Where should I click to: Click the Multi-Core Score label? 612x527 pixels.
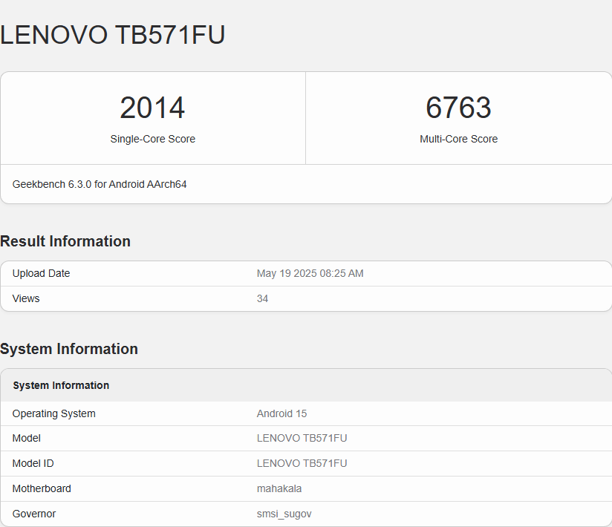coord(458,139)
